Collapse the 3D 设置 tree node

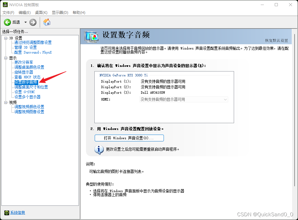pos(6,38)
